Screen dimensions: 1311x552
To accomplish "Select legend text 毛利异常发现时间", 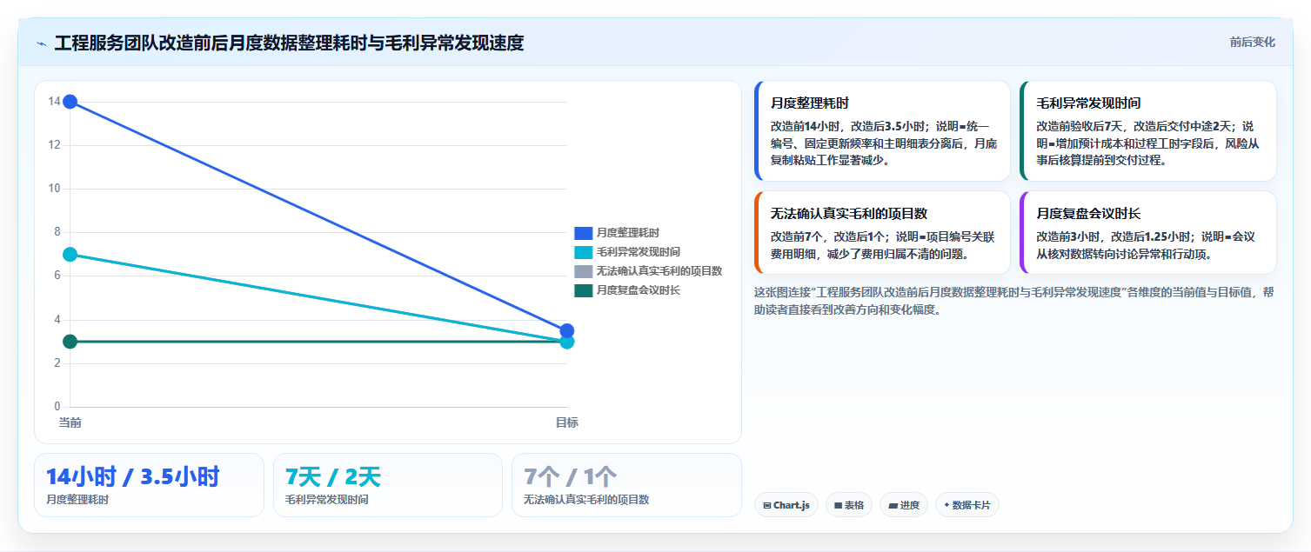I will coord(639,252).
